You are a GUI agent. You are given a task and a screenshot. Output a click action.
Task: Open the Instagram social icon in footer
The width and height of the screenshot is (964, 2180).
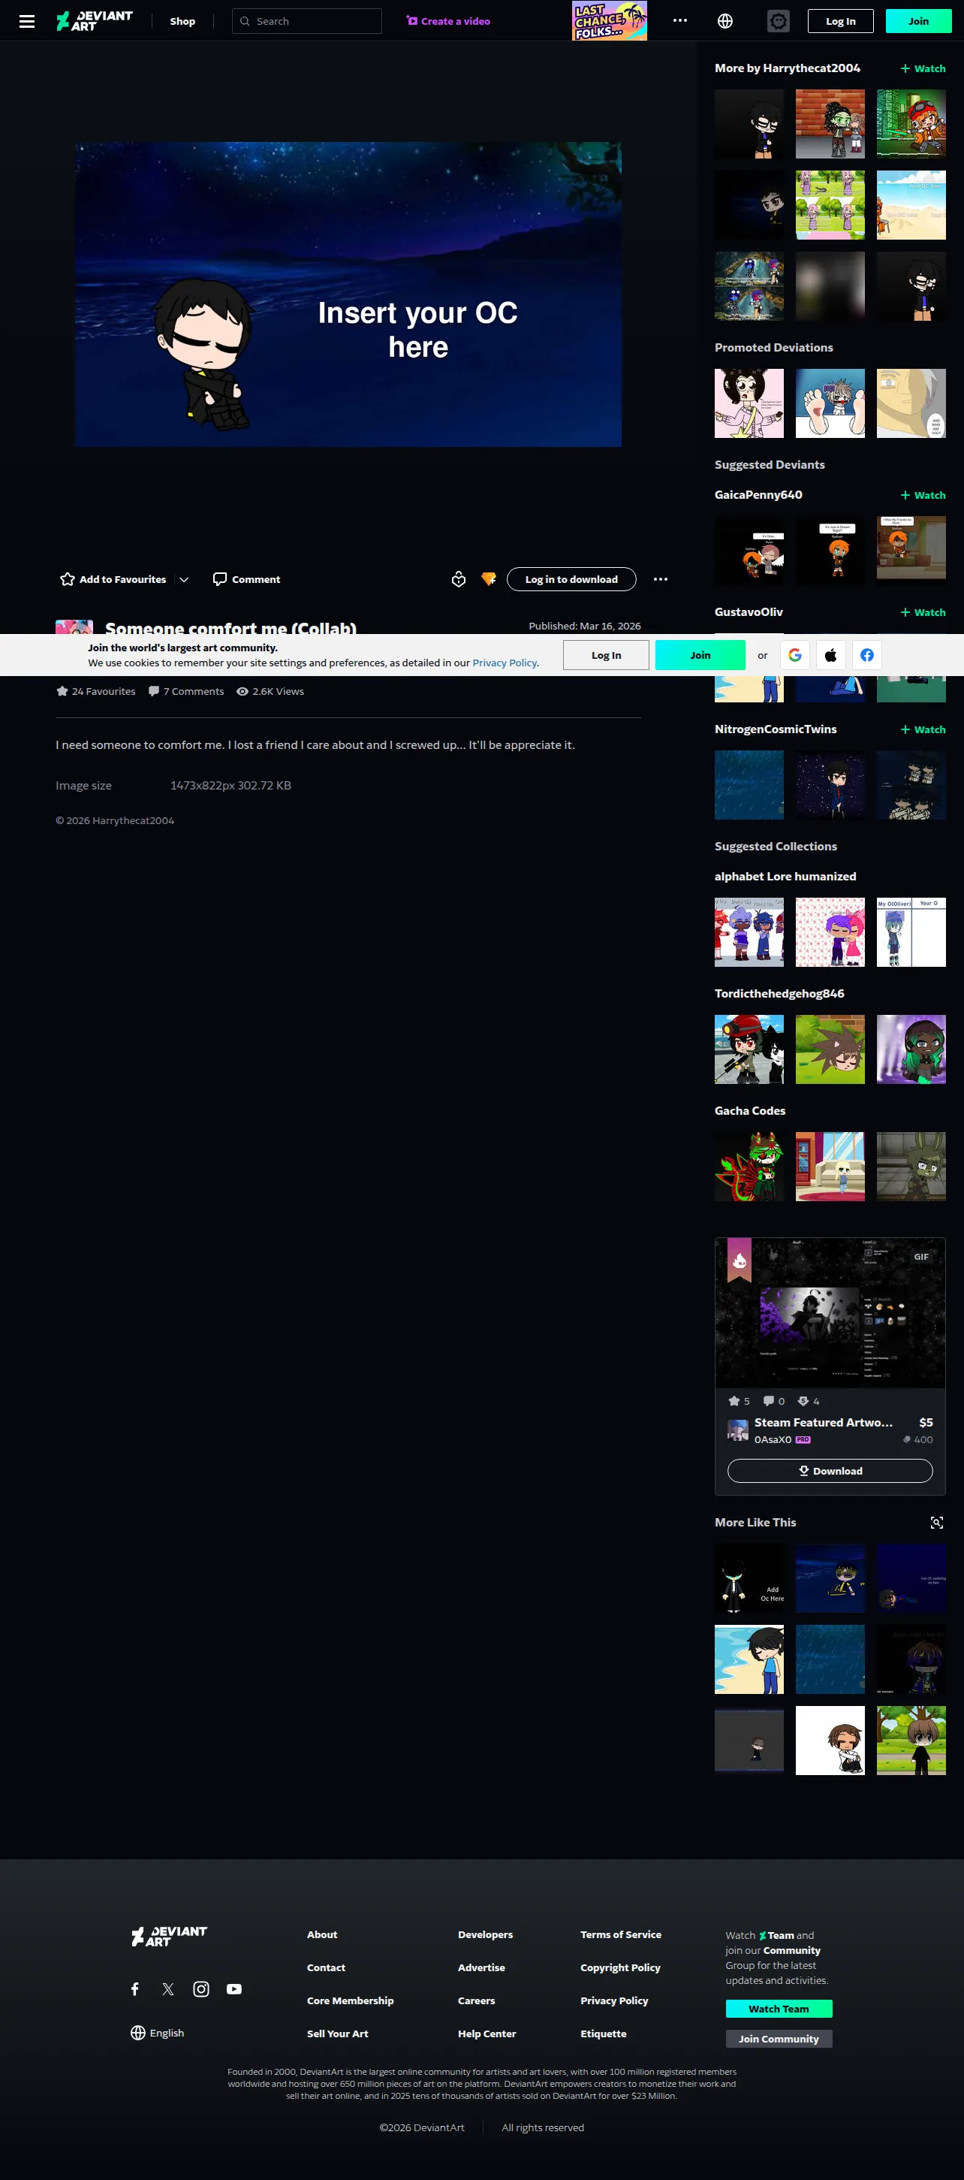pyautogui.click(x=201, y=1988)
